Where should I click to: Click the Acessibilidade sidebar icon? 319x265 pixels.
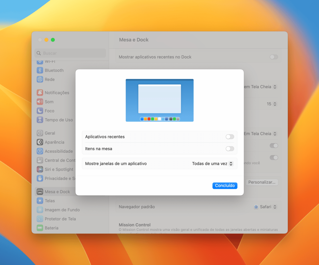pyautogui.click(x=40, y=151)
